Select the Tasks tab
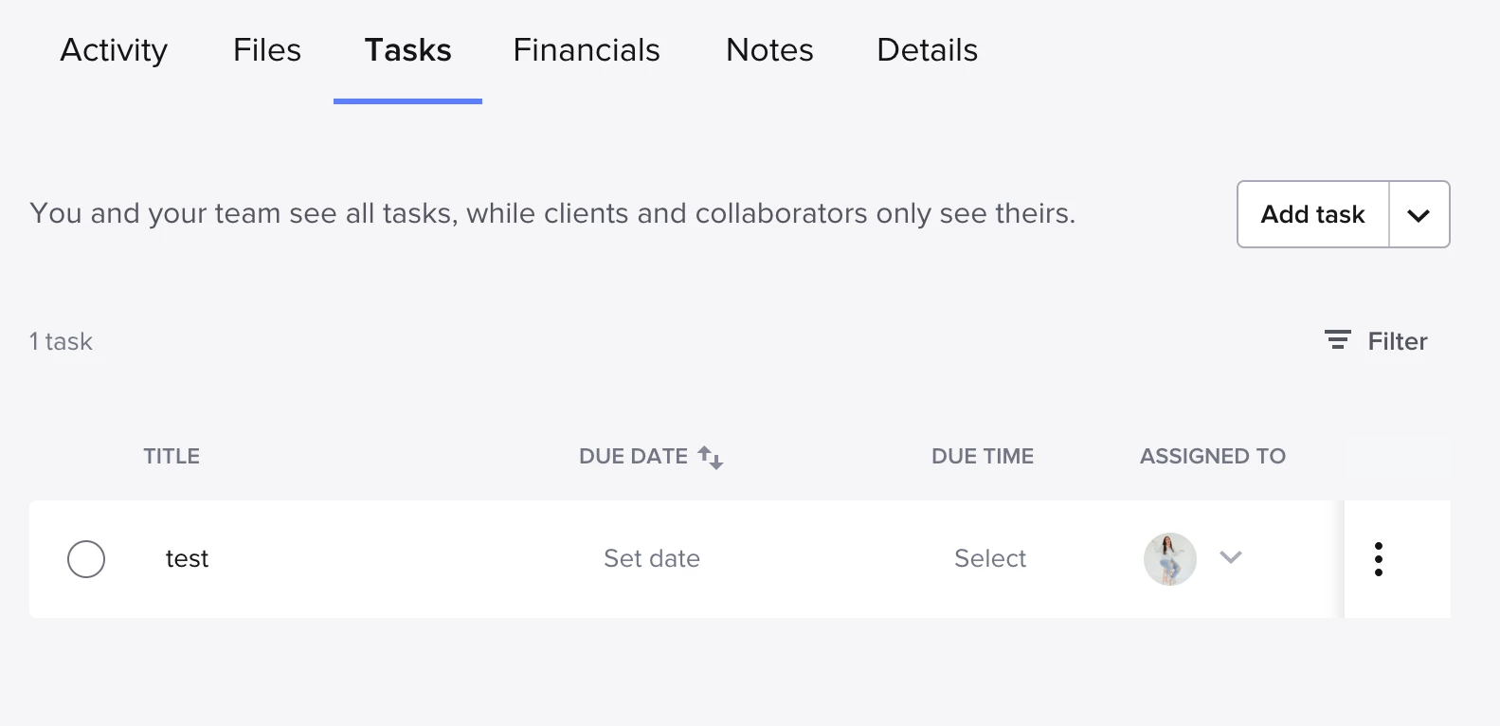 pos(407,50)
